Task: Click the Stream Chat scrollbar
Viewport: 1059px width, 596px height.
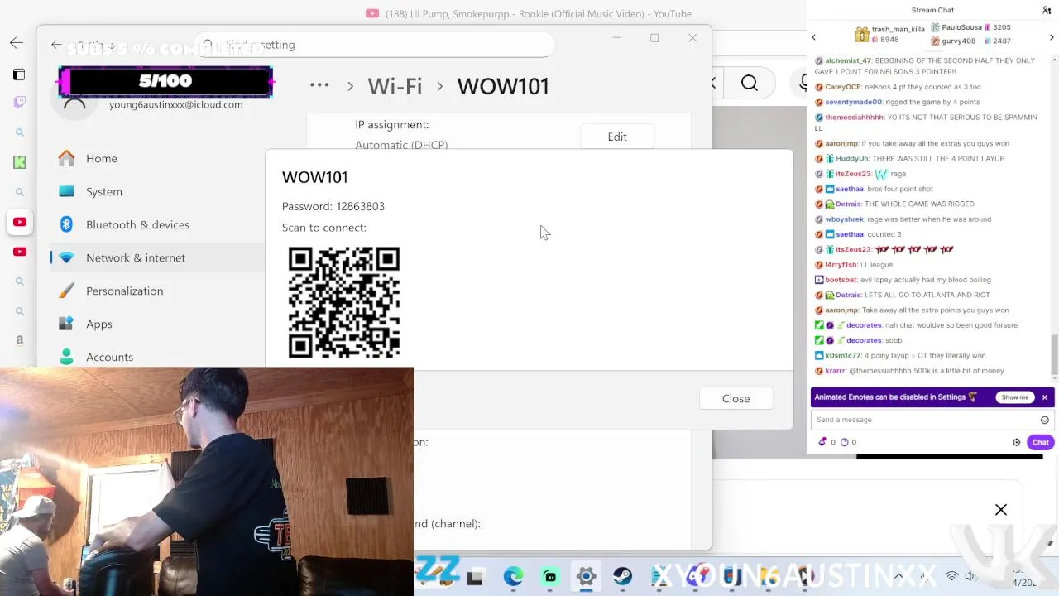Action: pos(1054,354)
